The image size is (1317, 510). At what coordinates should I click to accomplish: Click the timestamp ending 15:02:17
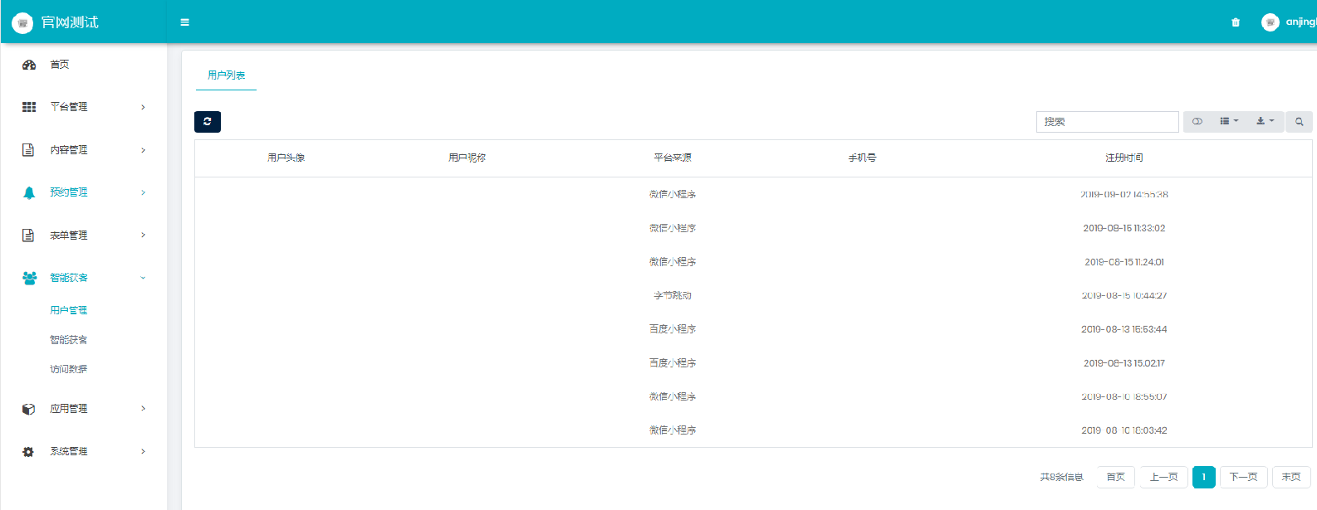click(x=1124, y=363)
